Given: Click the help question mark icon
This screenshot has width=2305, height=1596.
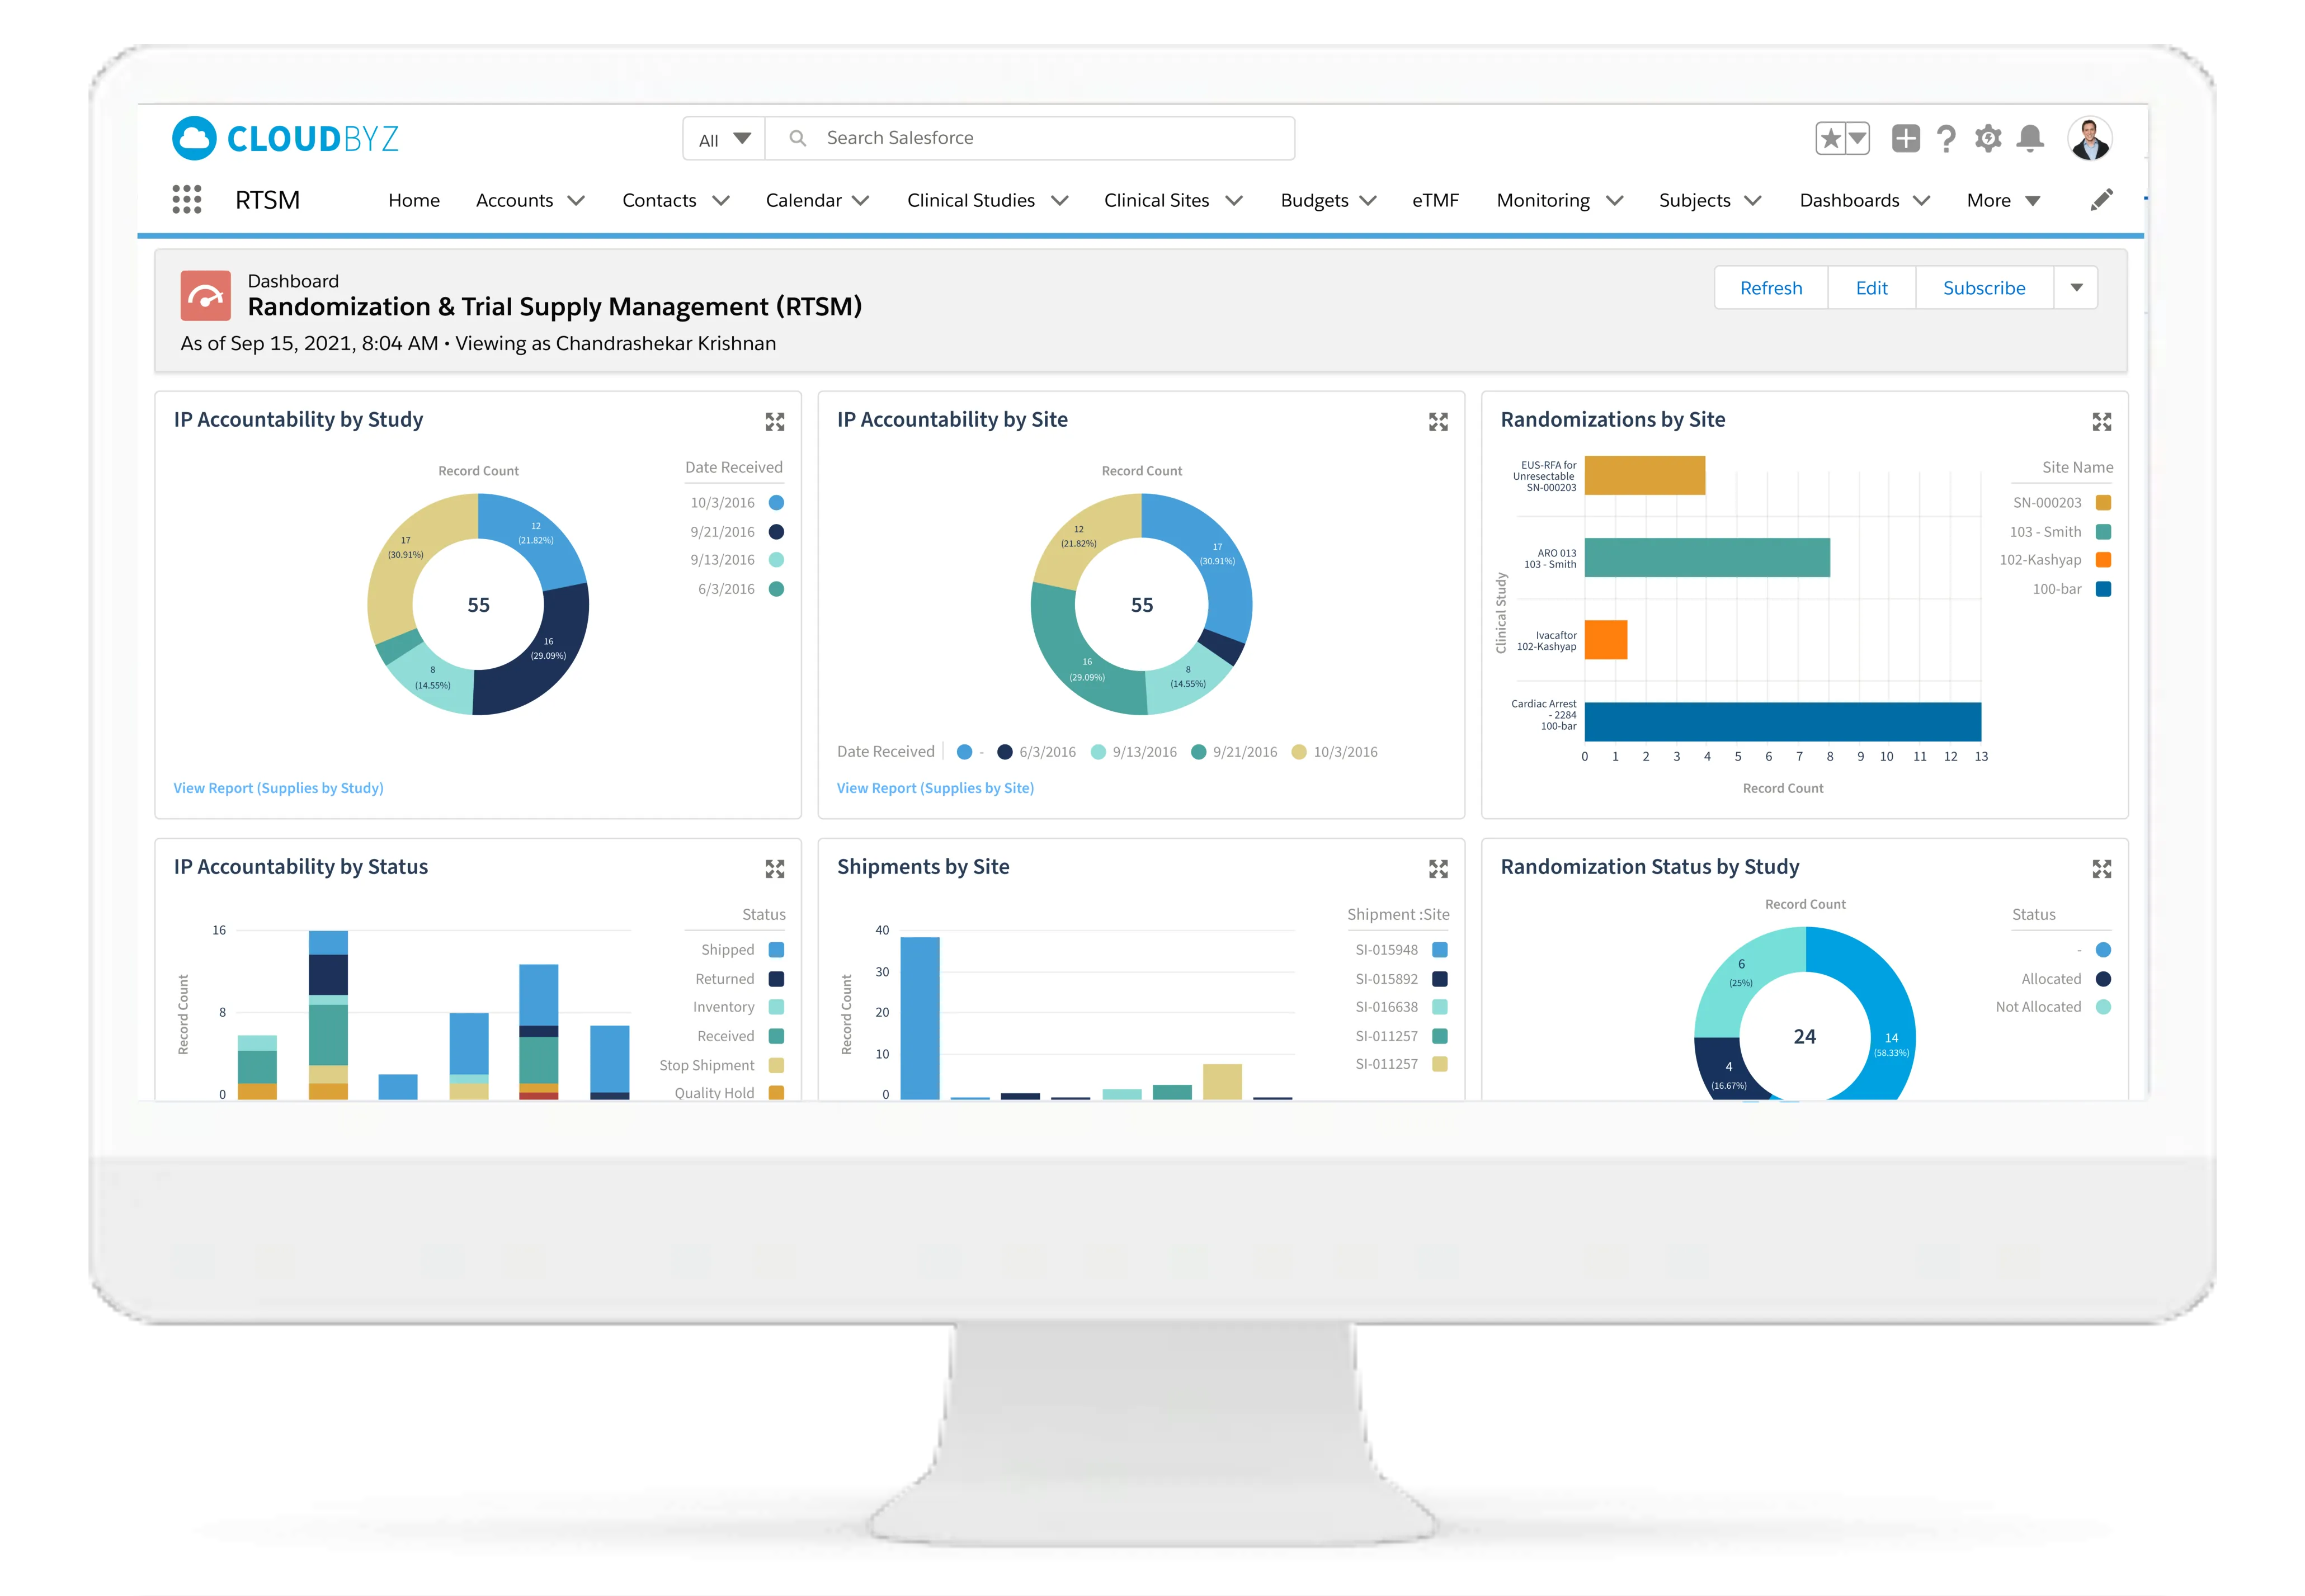Looking at the screenshot, I should point(1945,138).
